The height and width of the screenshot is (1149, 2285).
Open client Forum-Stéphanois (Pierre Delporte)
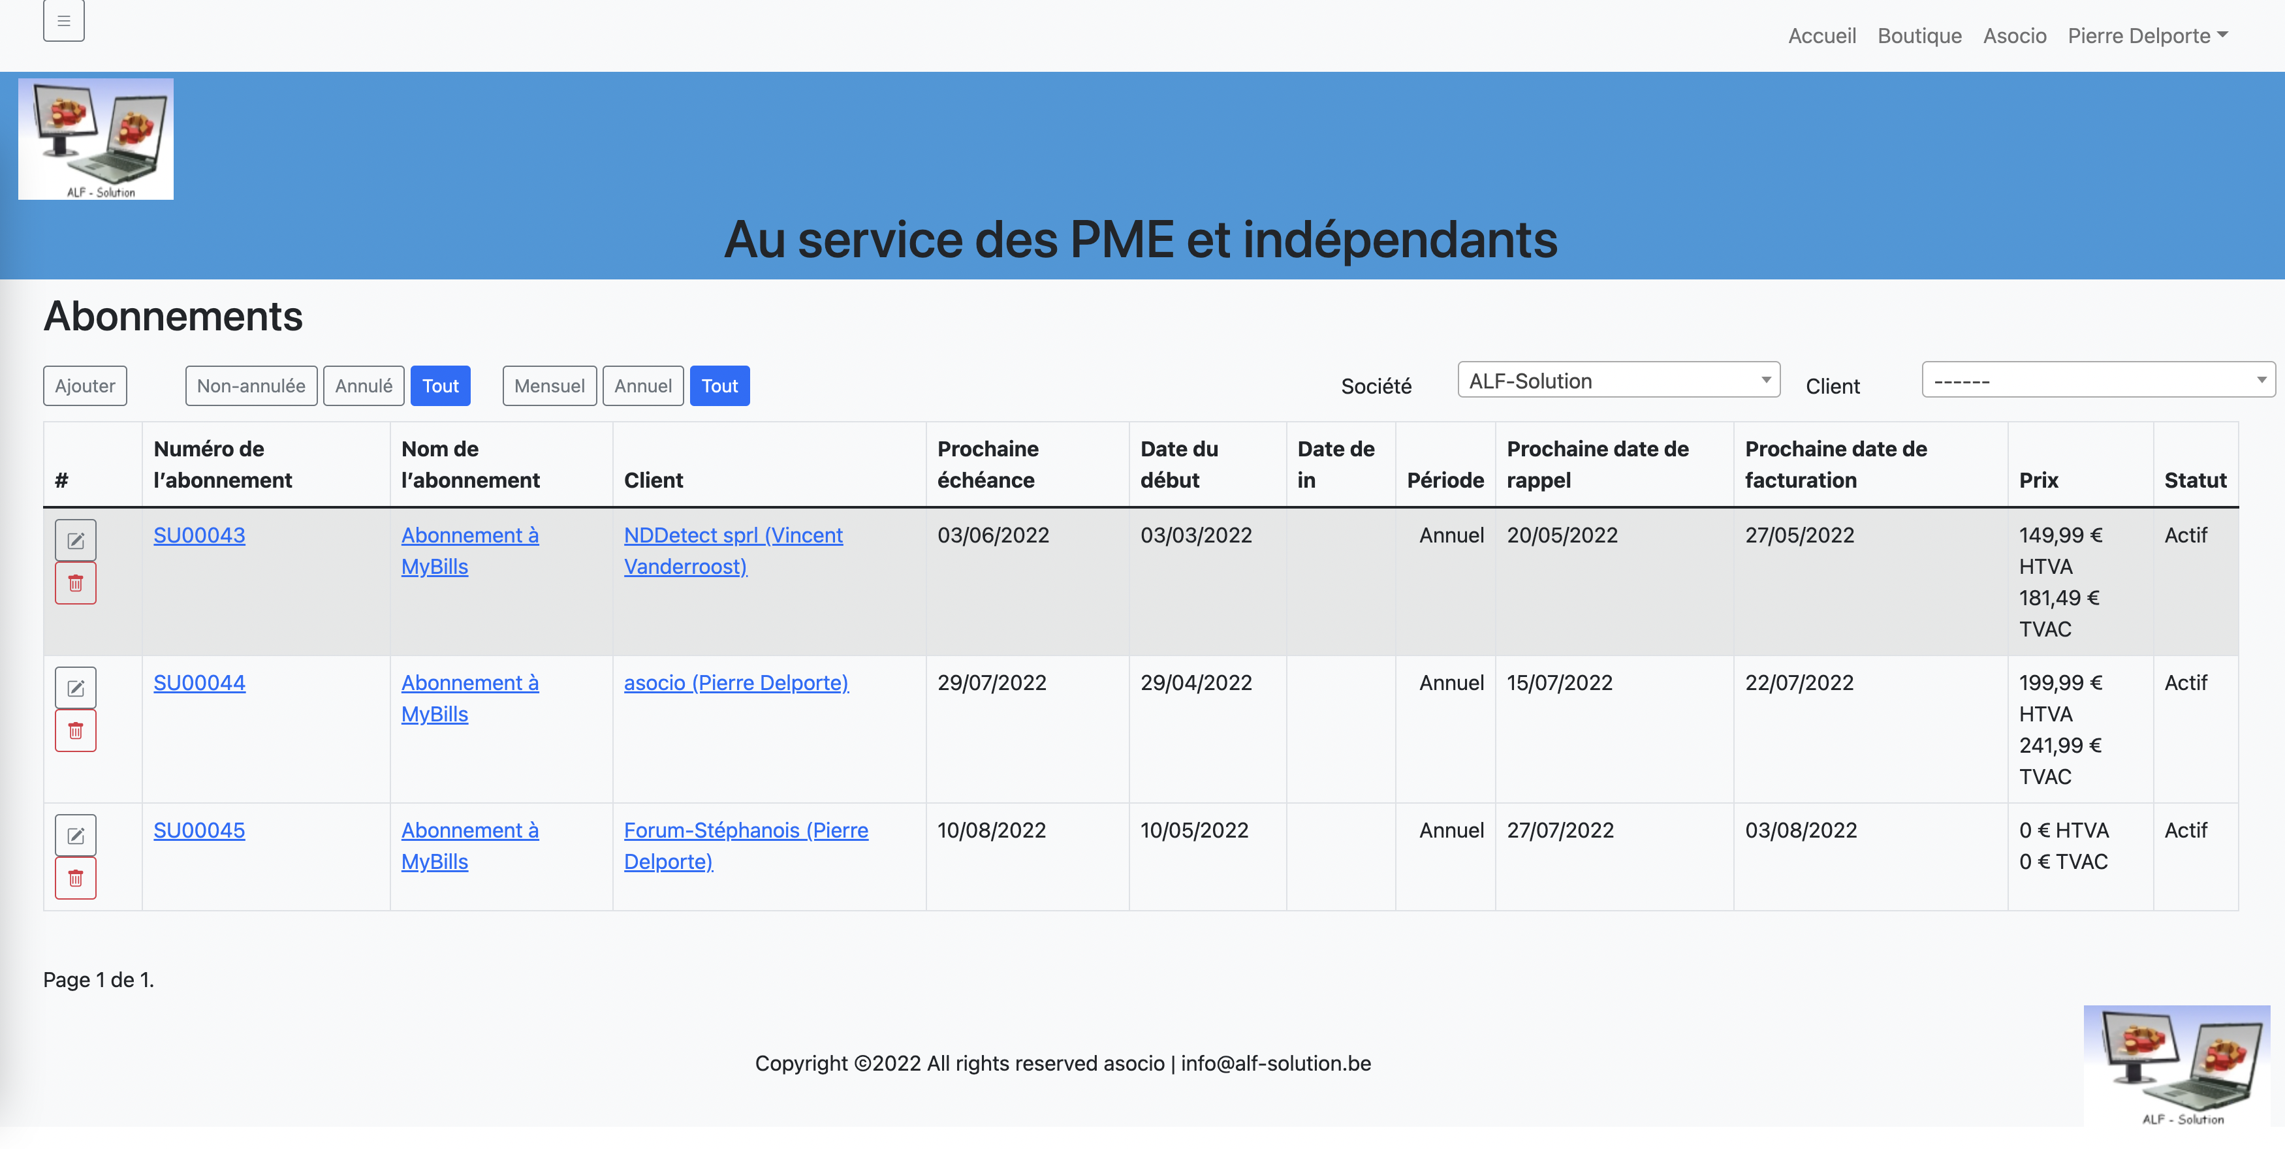pos(746,845)
